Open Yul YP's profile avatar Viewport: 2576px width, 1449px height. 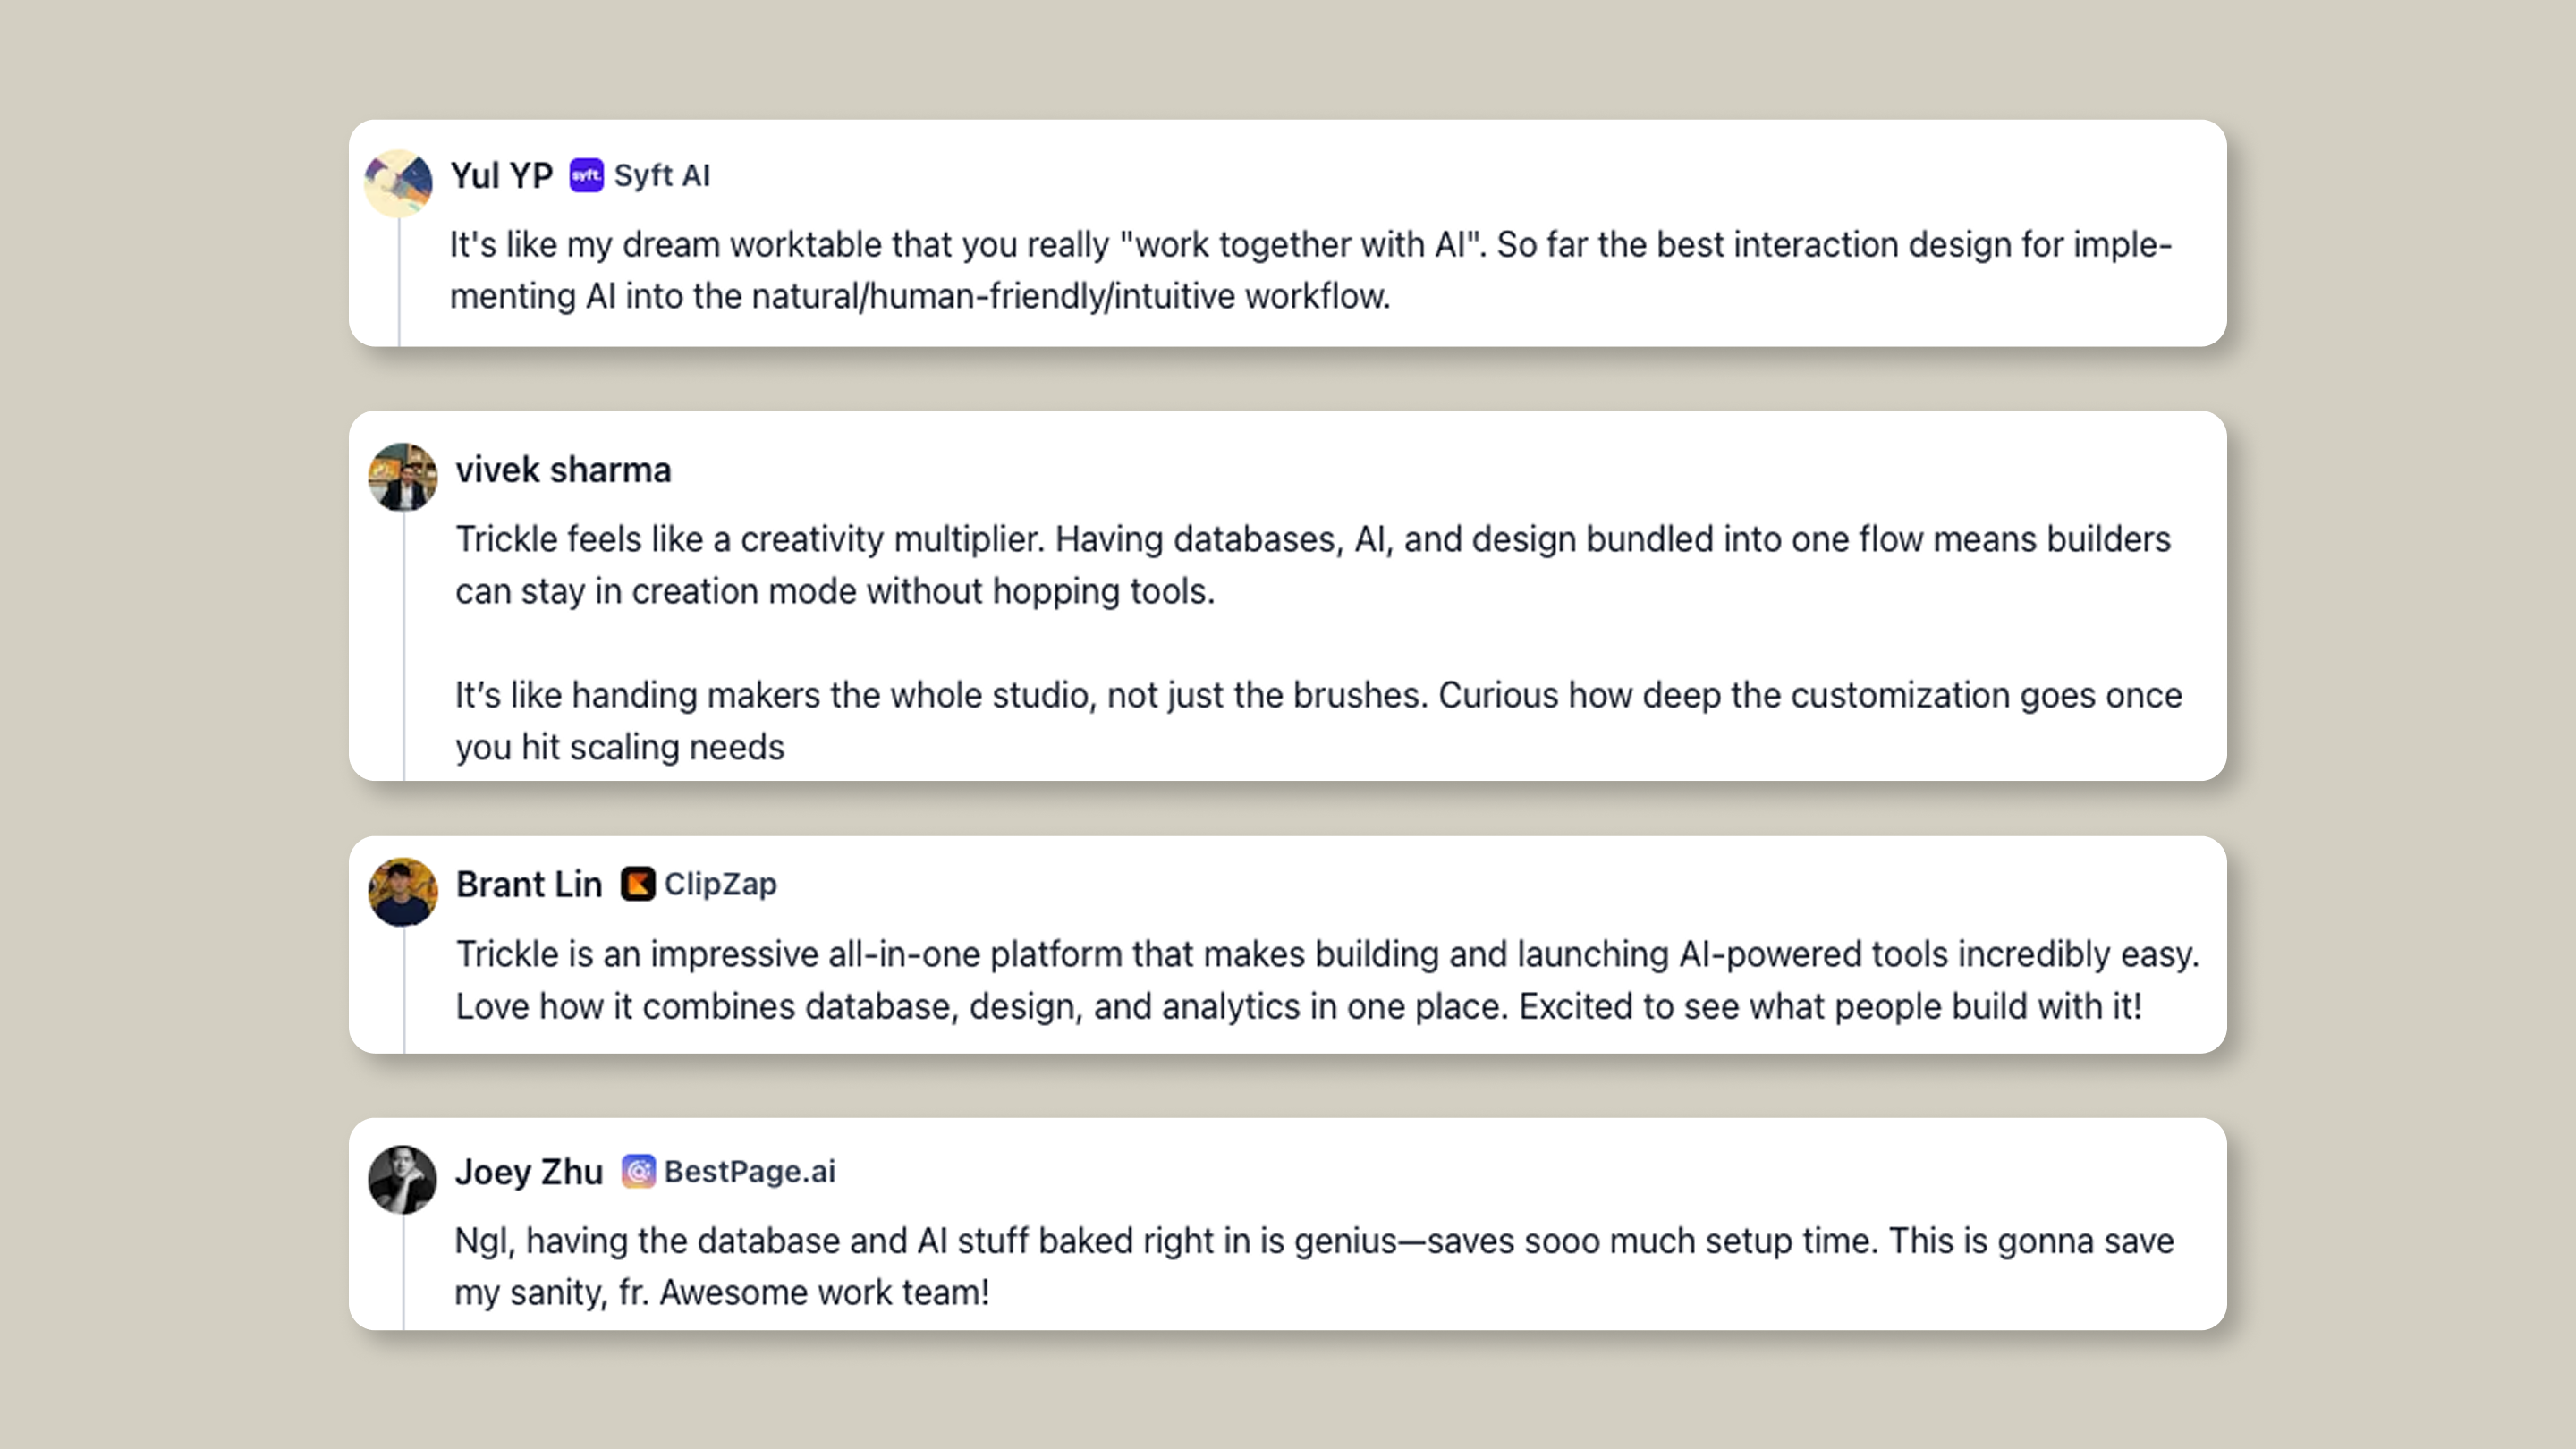coord(399,183)
